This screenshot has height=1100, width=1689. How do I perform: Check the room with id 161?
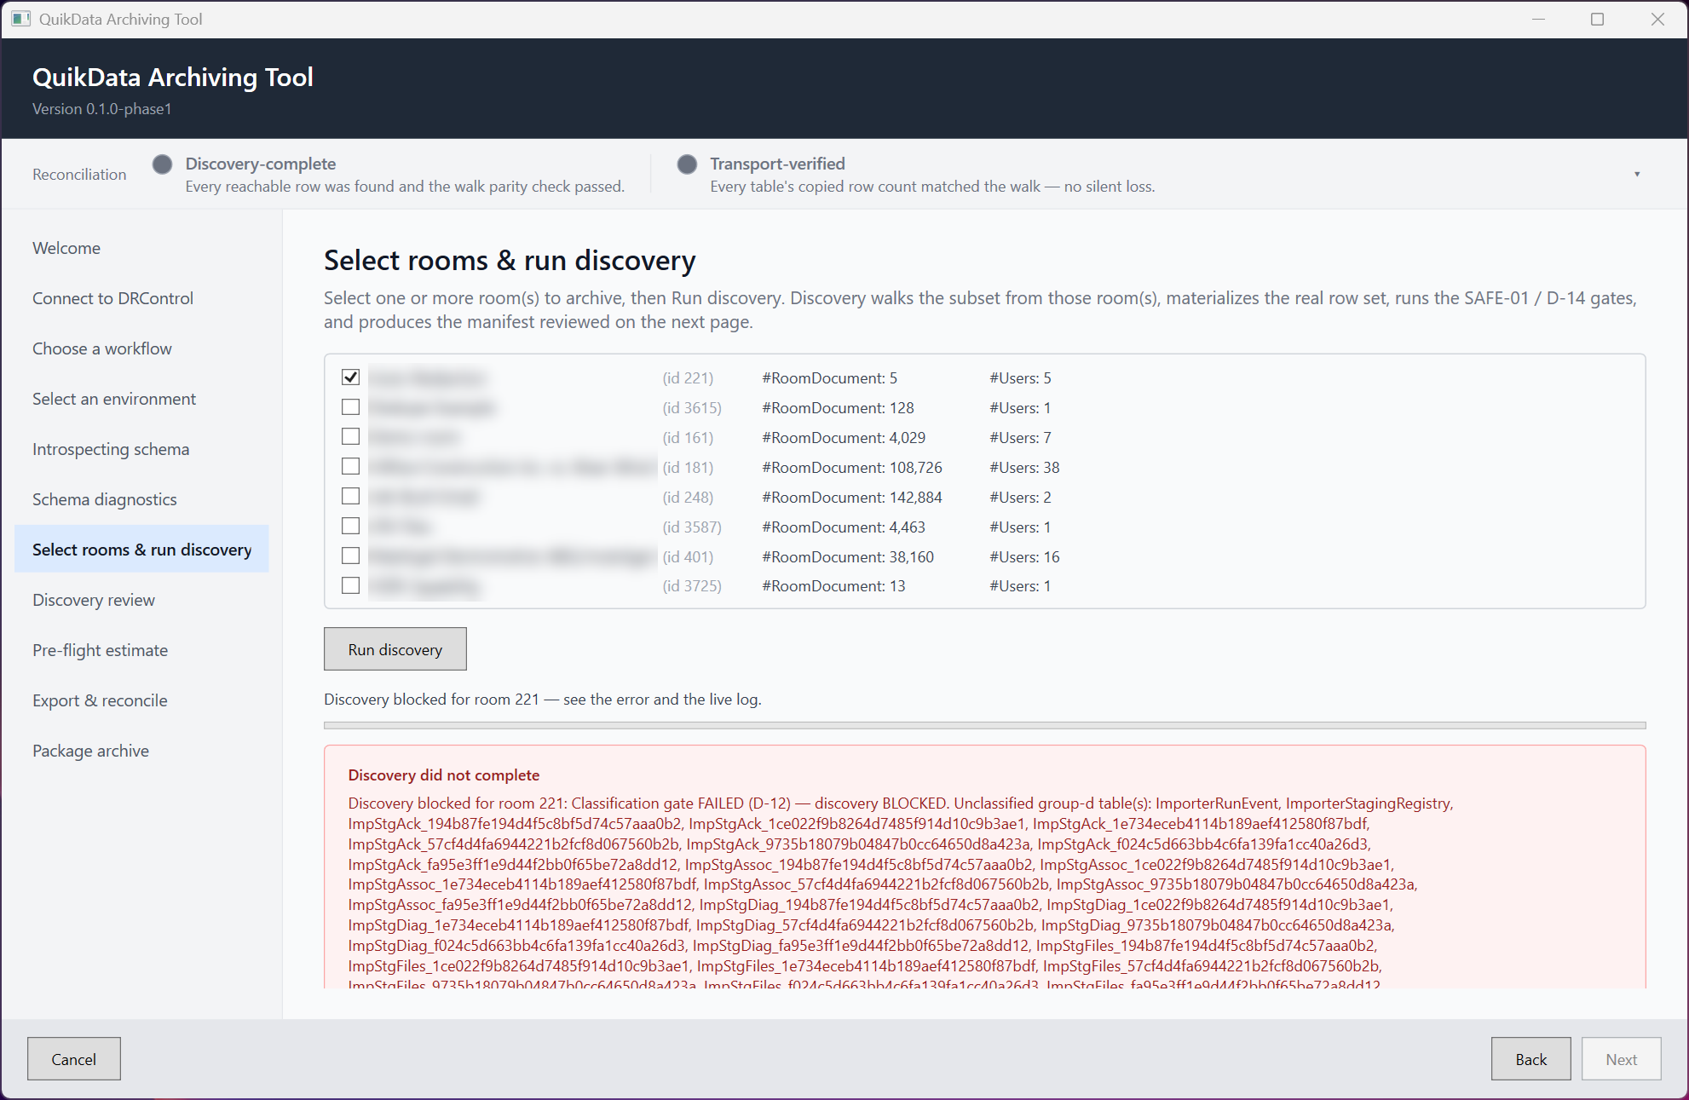click(350, 437)
